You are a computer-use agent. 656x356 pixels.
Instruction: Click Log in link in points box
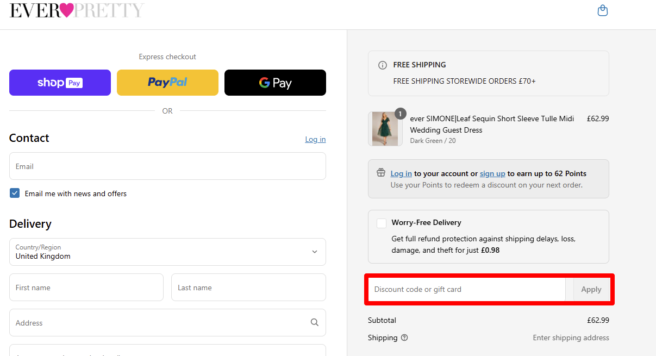pos(401,173)
